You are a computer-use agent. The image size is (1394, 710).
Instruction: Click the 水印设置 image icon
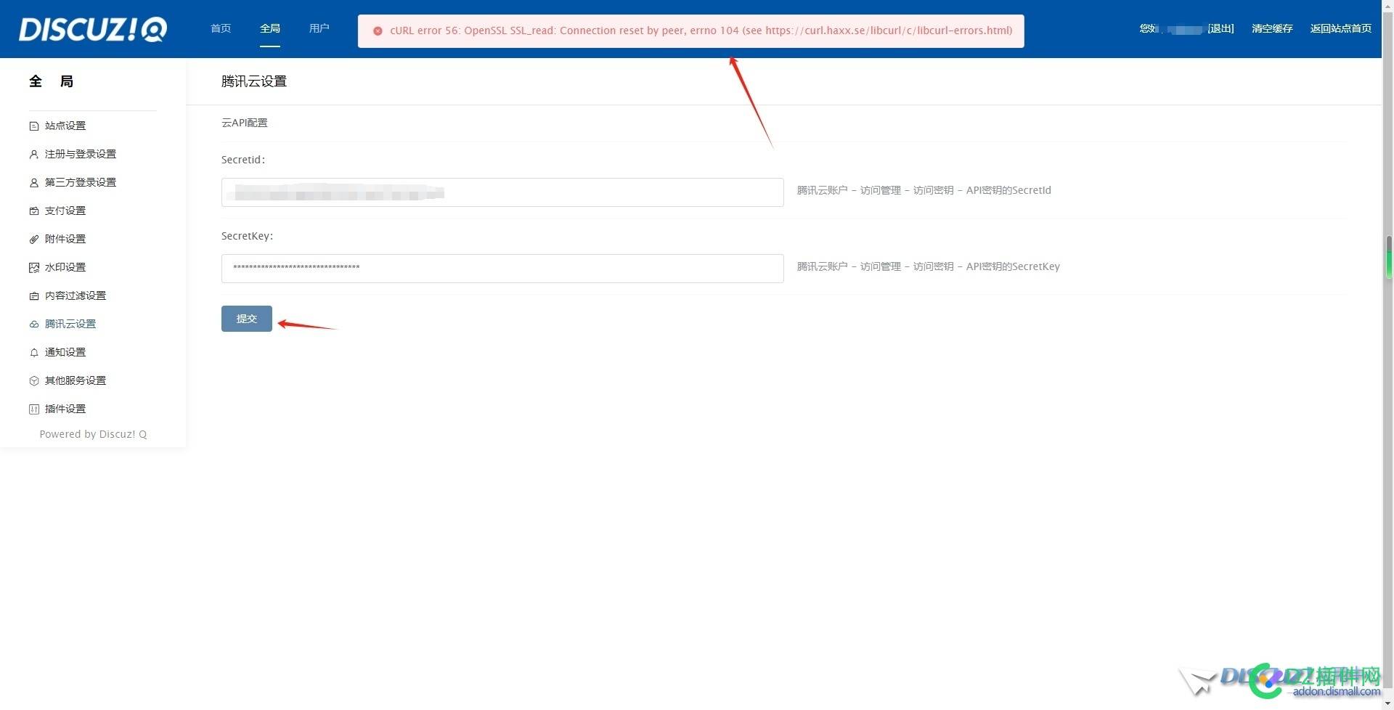point(34,268)
